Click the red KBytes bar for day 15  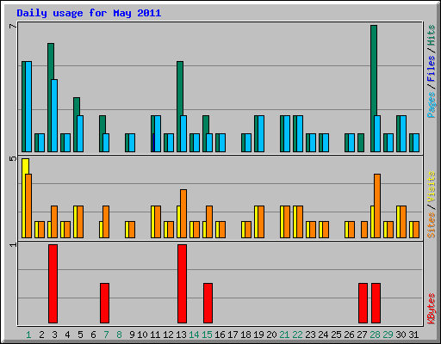(x=208, y=303)
